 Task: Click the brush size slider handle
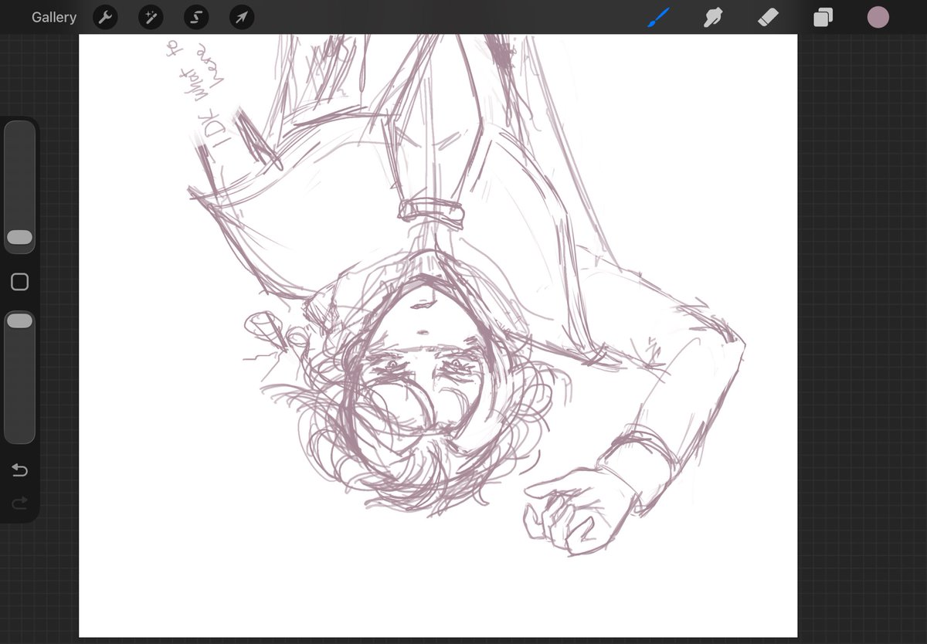point(20,237)
